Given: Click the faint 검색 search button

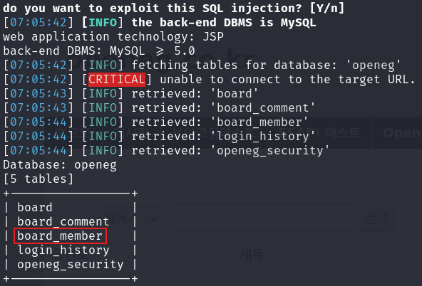Looking at the screenshot, I should pos(376,218).
